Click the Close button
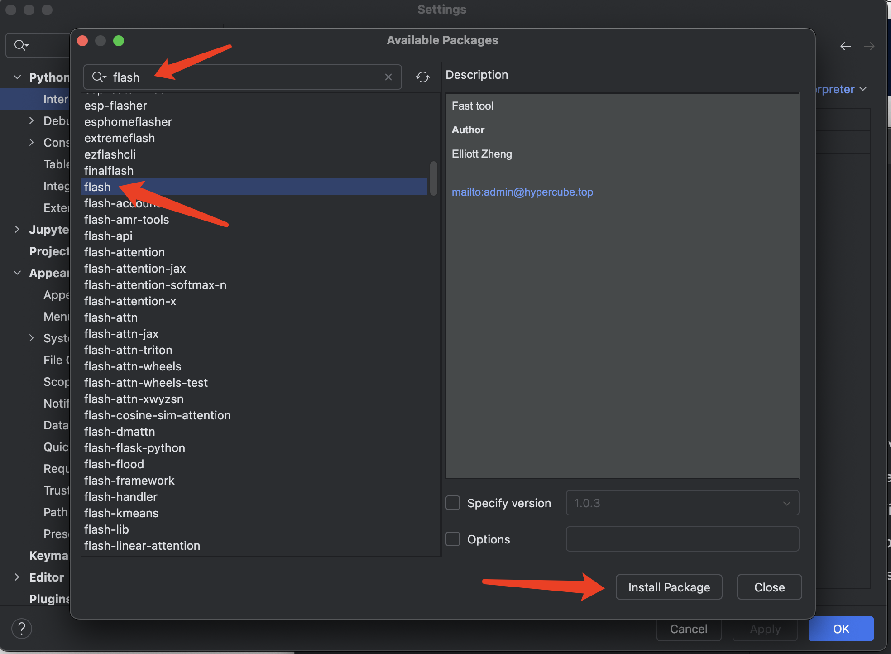This screenshot has height=654, width=891. 769,587
